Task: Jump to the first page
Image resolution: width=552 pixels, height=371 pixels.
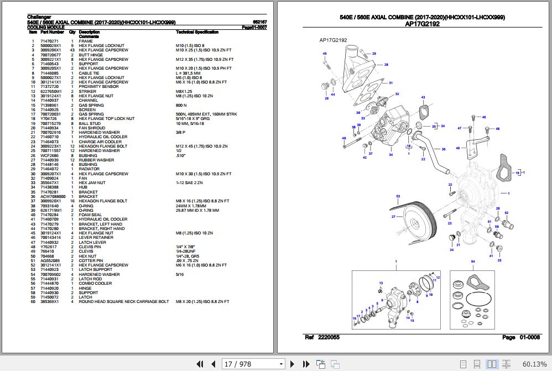Action: coord(200,364)
